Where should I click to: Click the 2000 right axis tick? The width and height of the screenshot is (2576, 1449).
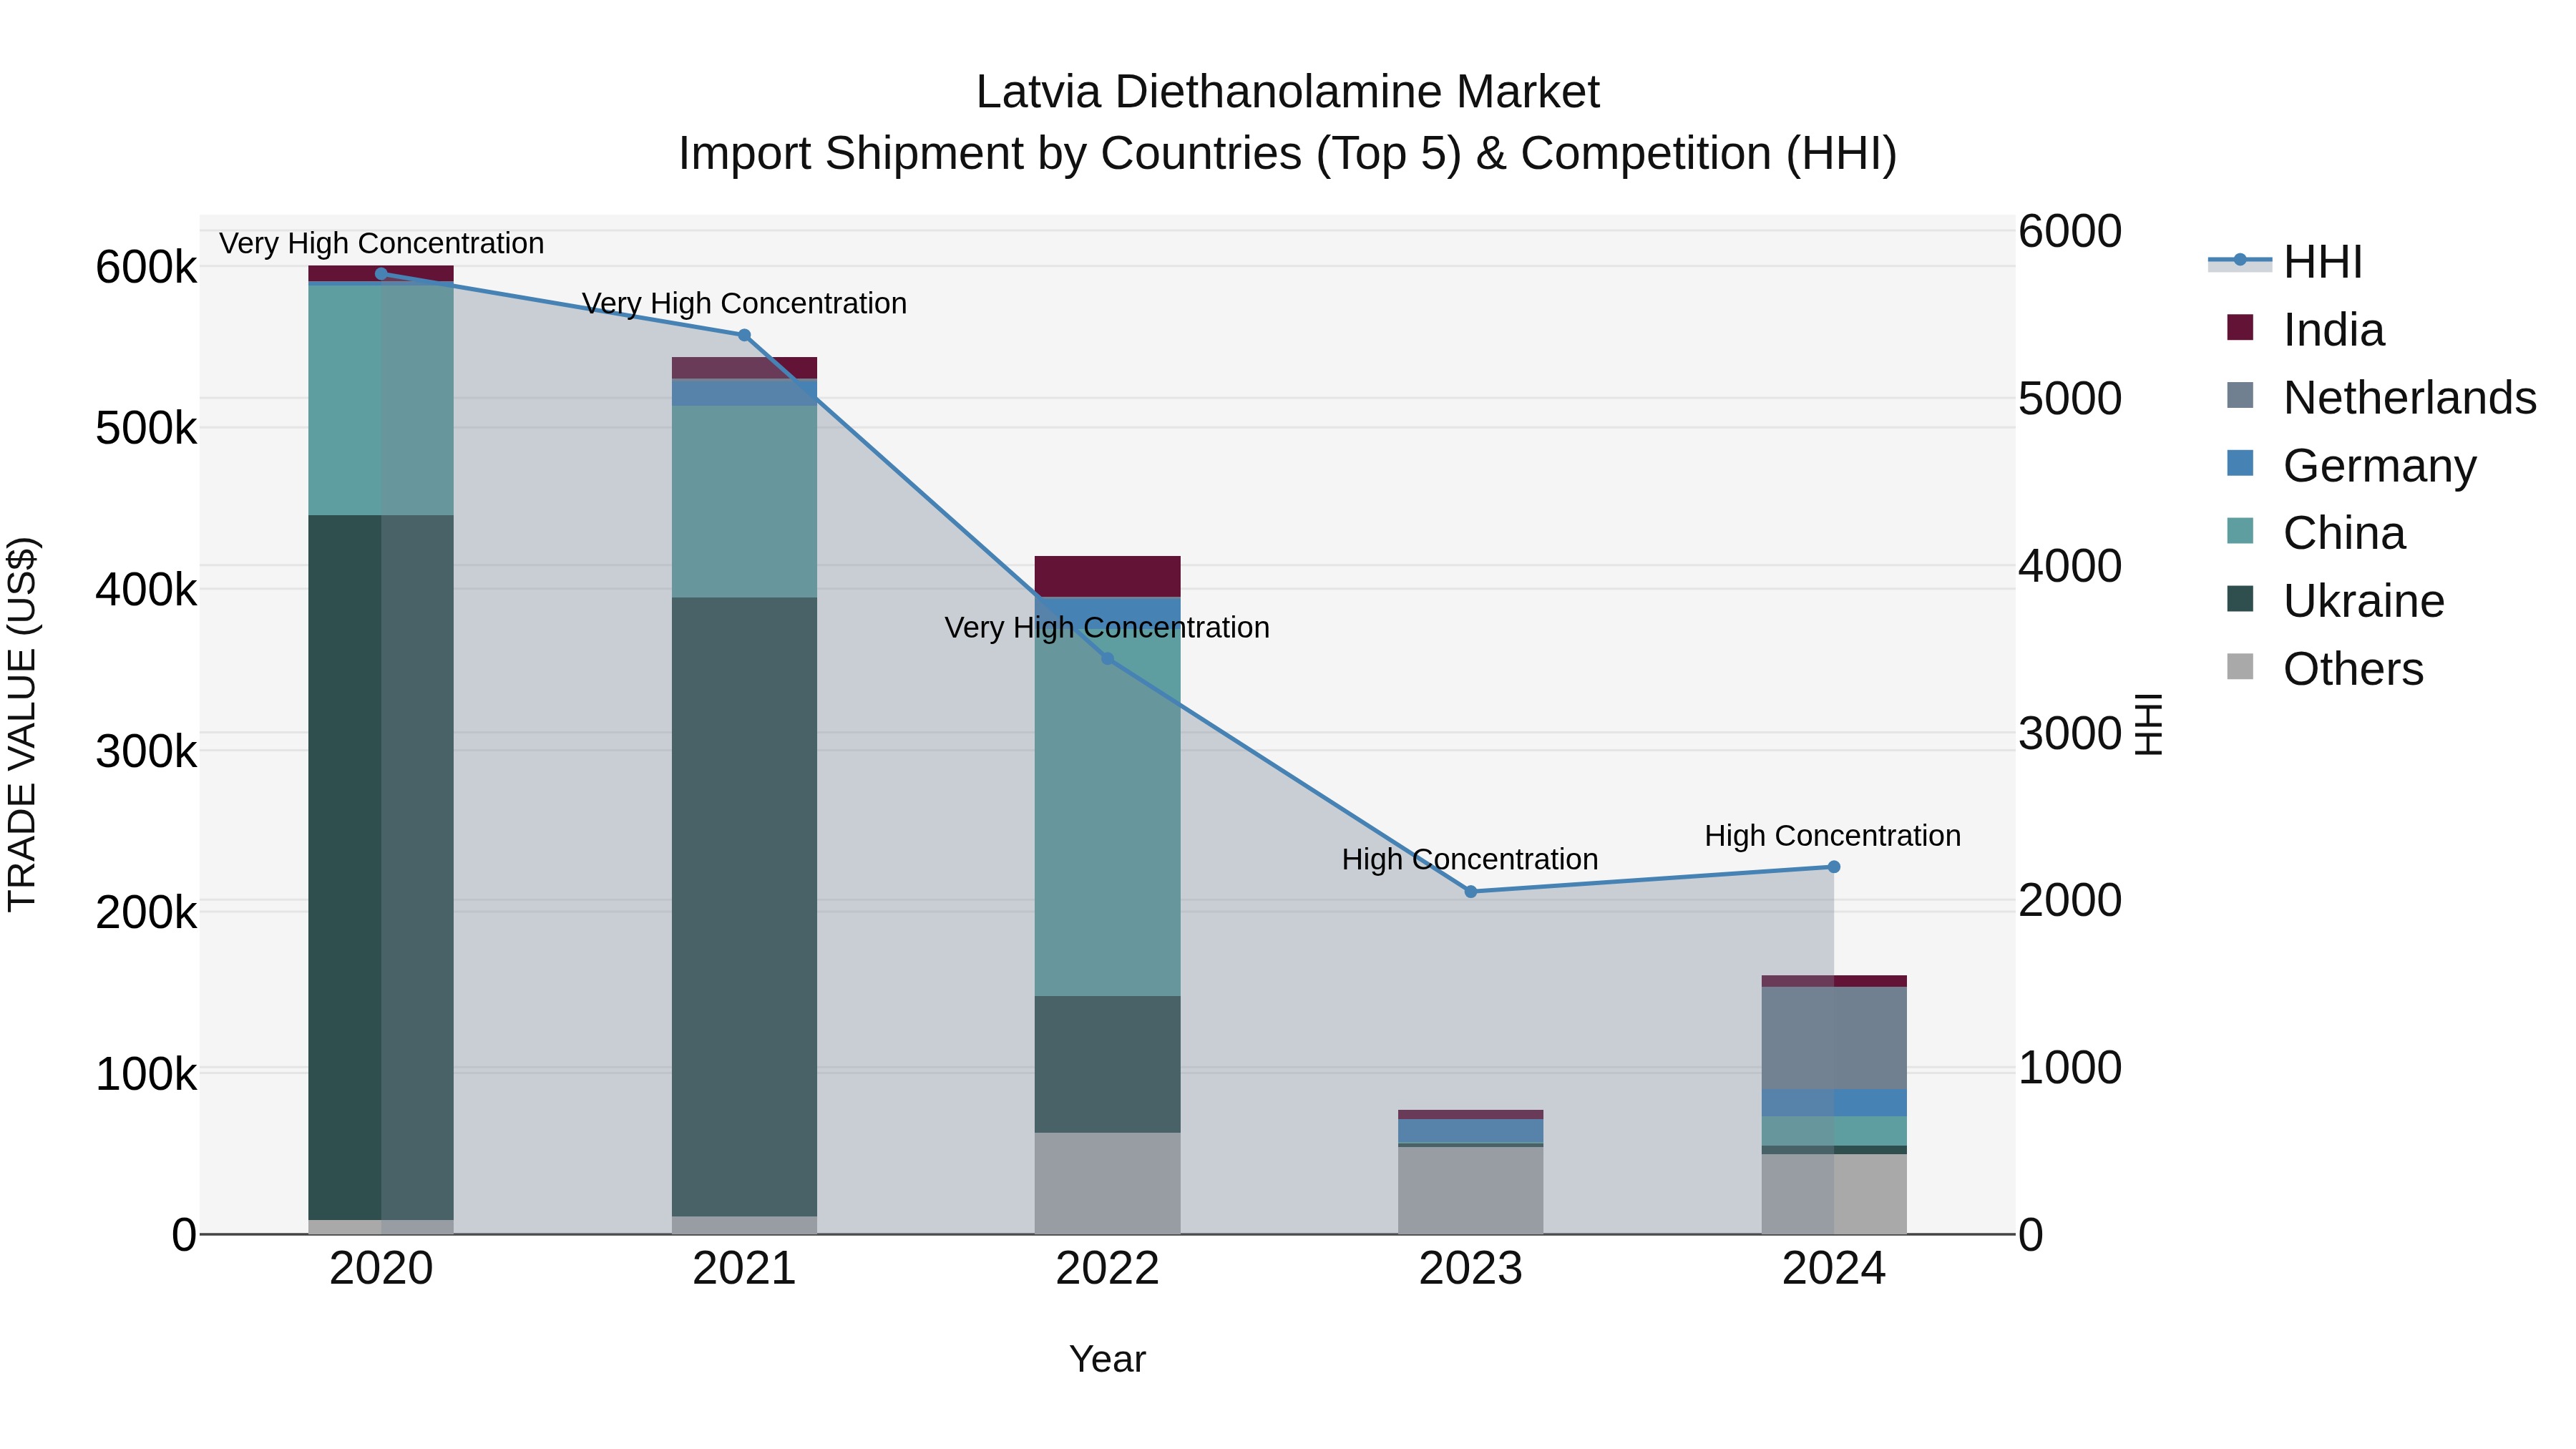pos(2070,901)
